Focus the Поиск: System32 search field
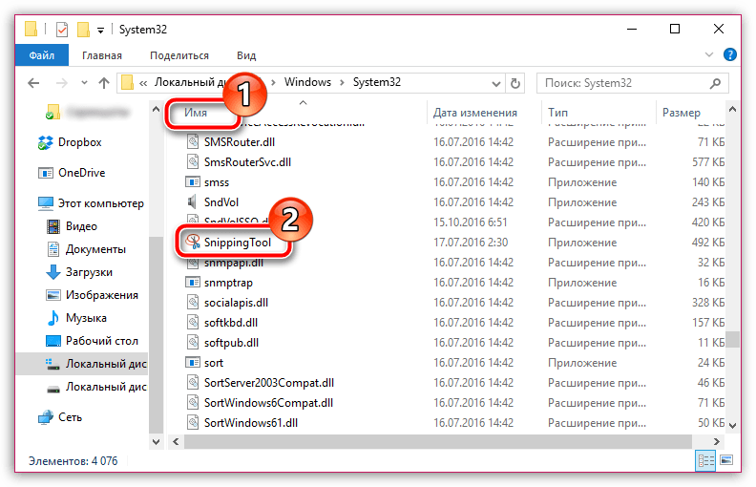756x487 pixels. [632, 83]
